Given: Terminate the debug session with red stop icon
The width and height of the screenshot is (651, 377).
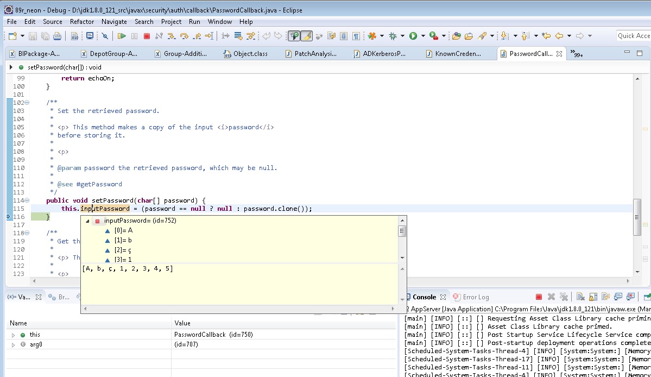Looking at the screenshot, I should pyautogui.click(x=147, y=36).
